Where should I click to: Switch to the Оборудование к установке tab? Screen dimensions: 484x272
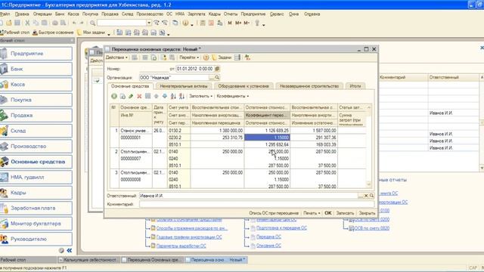coord(244,86)
